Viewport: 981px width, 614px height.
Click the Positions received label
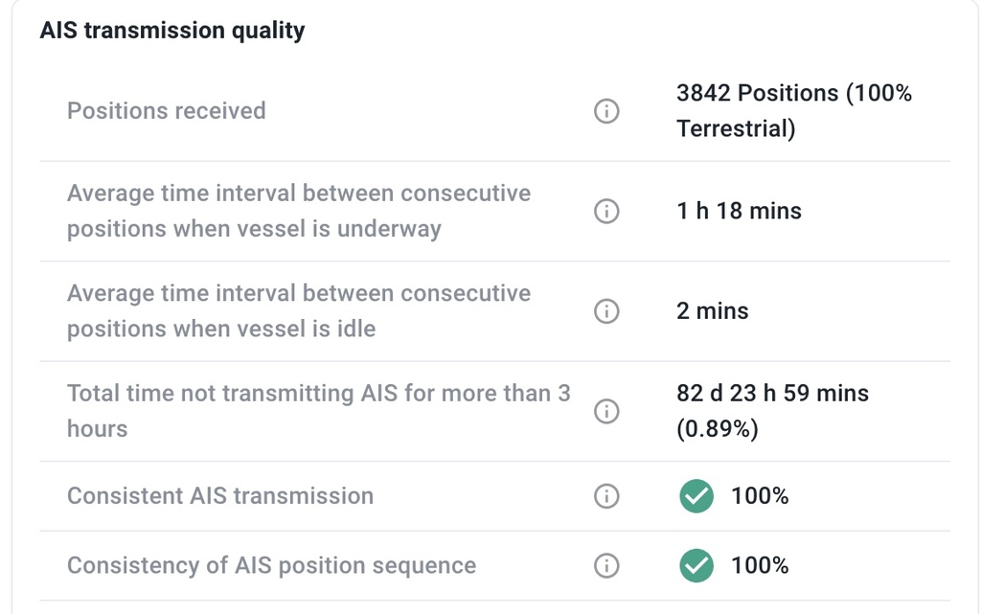167,111
